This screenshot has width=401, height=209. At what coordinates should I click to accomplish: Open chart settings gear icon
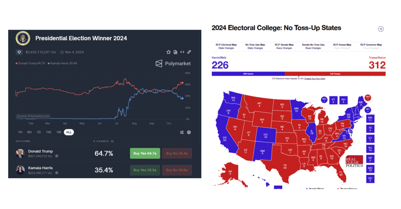coord(189,132)
